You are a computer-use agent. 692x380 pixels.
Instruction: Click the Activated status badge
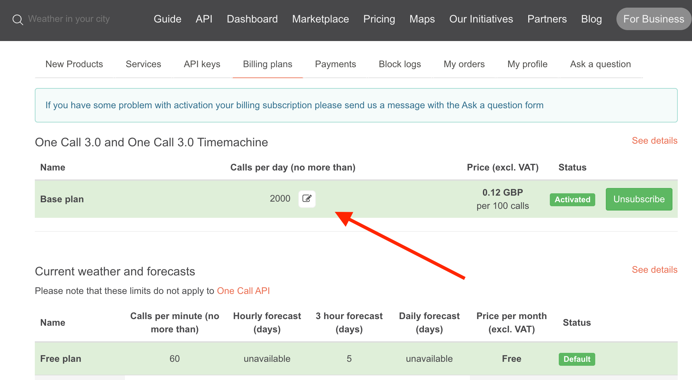click(572, 200)
